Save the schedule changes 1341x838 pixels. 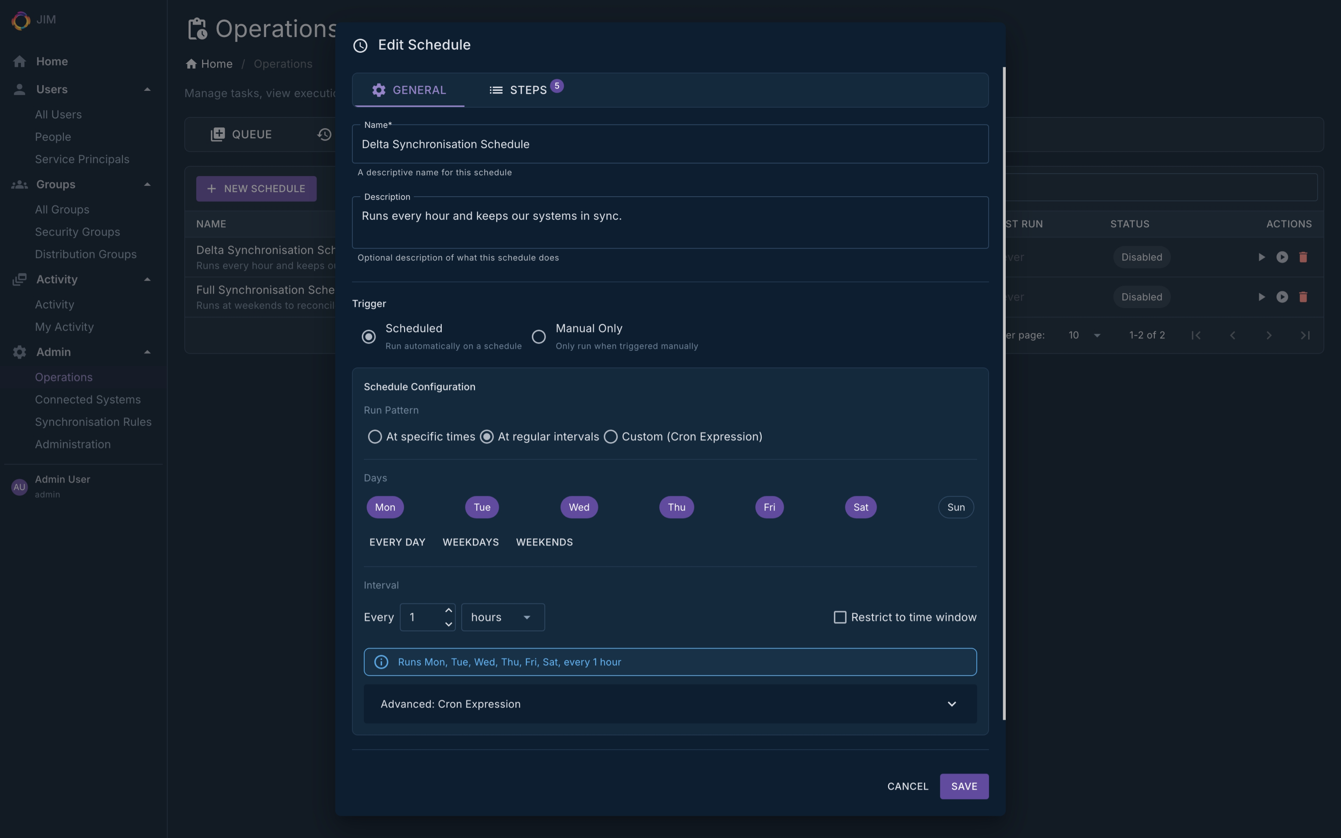pyautogui.click(x=964, y=786)
